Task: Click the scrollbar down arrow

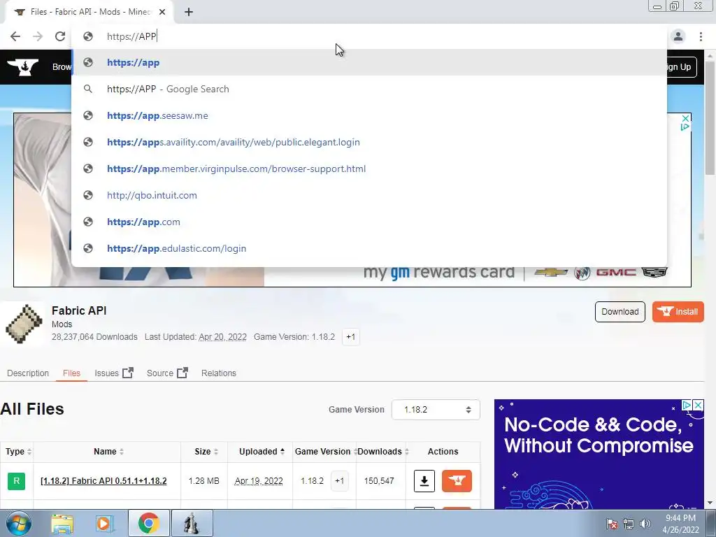Action: (710, 503)
